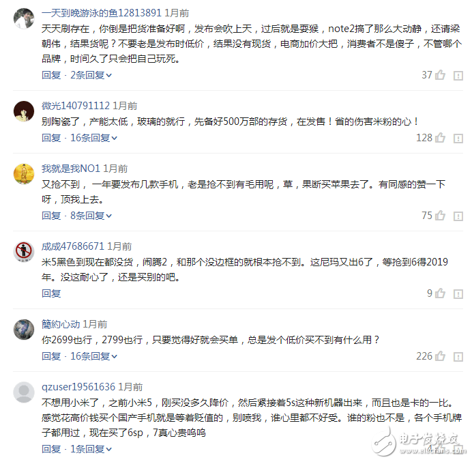Viewport: 472px width, 462px height.
Task: Thumbs-up the comment with 9 likes
Action: [440, 293]
